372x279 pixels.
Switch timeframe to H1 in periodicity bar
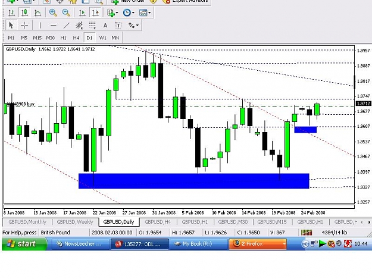(63, 37)
